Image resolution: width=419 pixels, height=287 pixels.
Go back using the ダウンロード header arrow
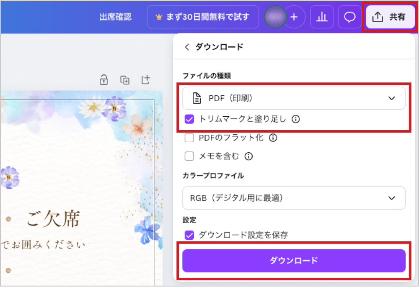click(x=187, y=47)
